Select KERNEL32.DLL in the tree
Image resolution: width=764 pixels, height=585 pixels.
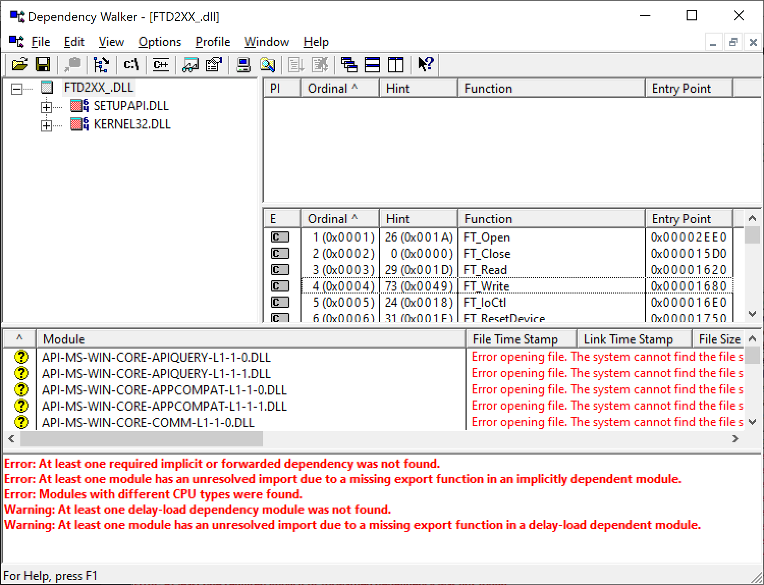point(132,124)
